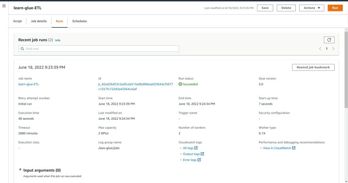Go to next page of job runs
348x183 pixels.
click(333, 49)
